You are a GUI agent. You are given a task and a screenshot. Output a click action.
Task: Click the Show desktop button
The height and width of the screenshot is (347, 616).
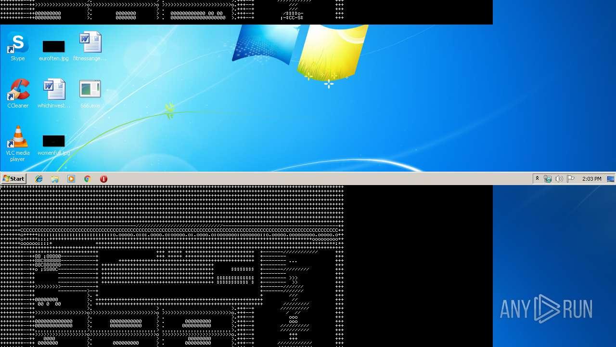point(611,179)
